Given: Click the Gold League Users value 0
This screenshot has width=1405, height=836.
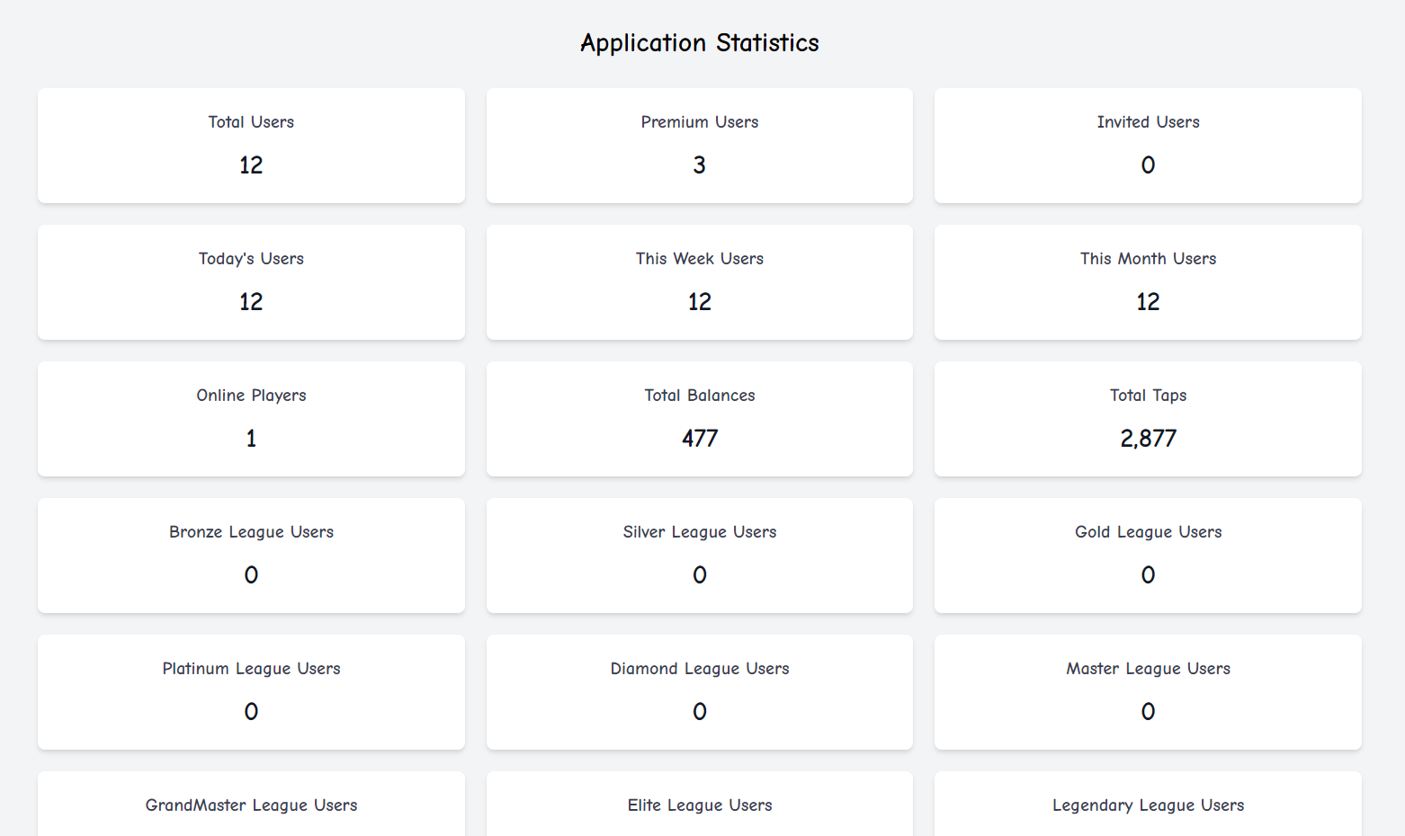Looking at the screenshot, I should tap(1148, 575).
